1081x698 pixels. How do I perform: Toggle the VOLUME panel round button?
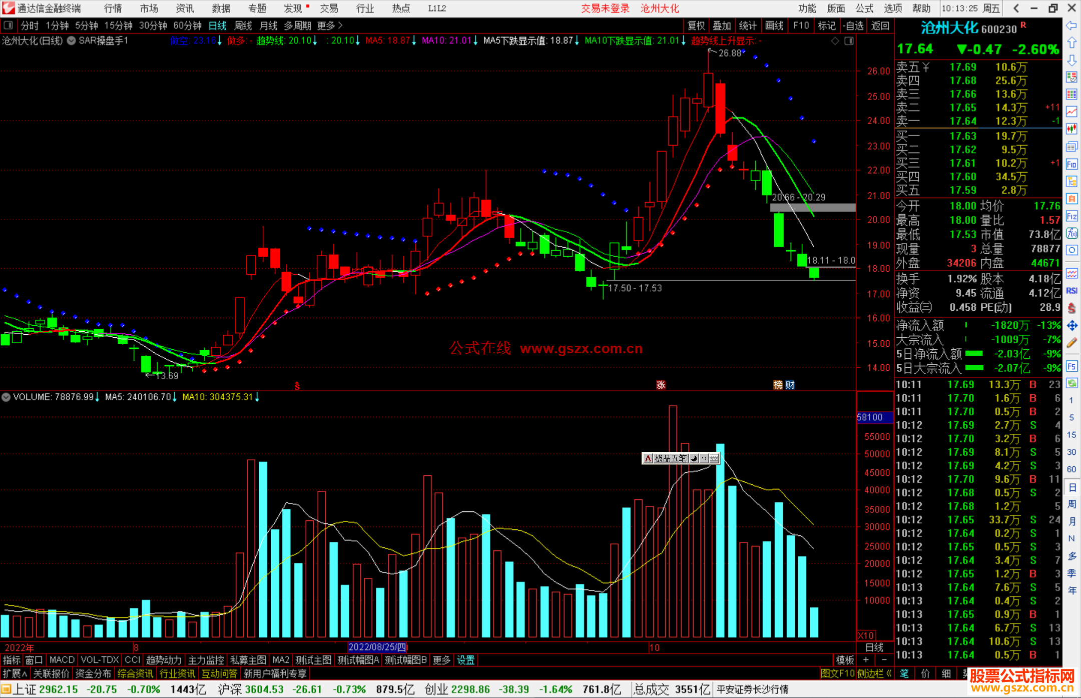click(x=6, y=397)
